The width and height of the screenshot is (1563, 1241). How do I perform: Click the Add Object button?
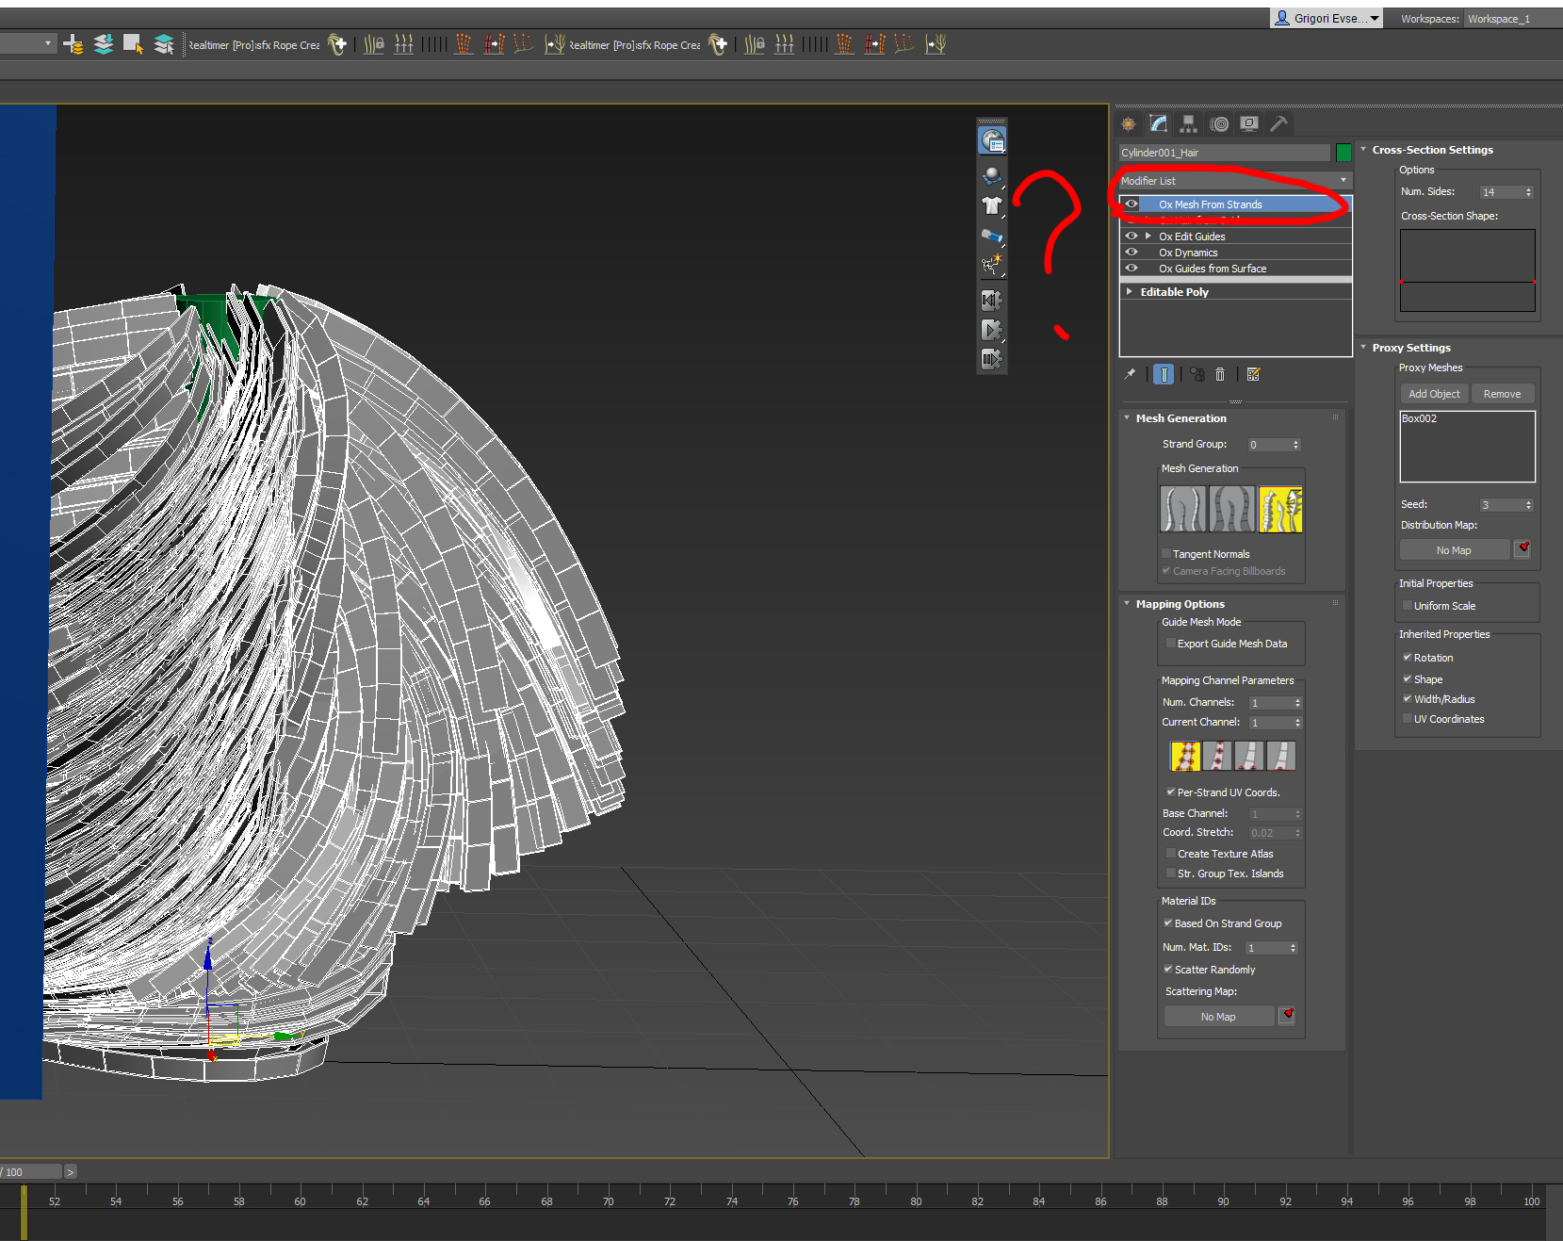tap(1434, 394)
